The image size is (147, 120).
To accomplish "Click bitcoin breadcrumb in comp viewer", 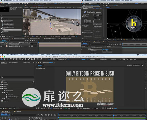I will pos(40,65).
